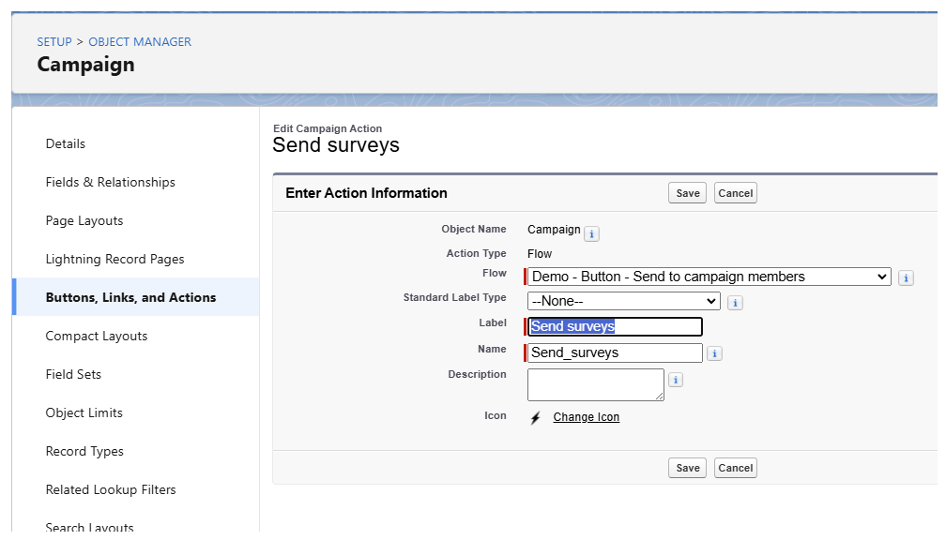Navigate to Object Manager breadcrumb link

tap(140, 41)
